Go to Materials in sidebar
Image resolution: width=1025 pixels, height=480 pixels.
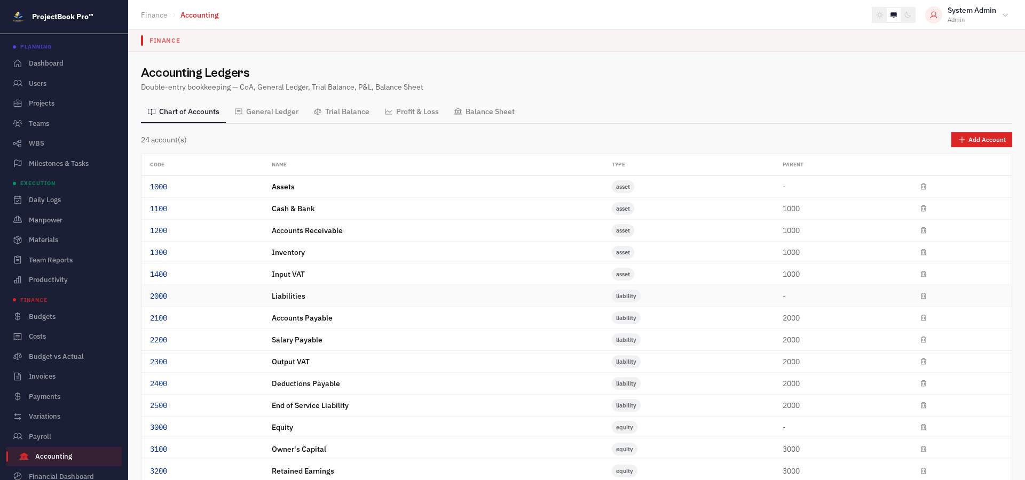pos(64,239)
